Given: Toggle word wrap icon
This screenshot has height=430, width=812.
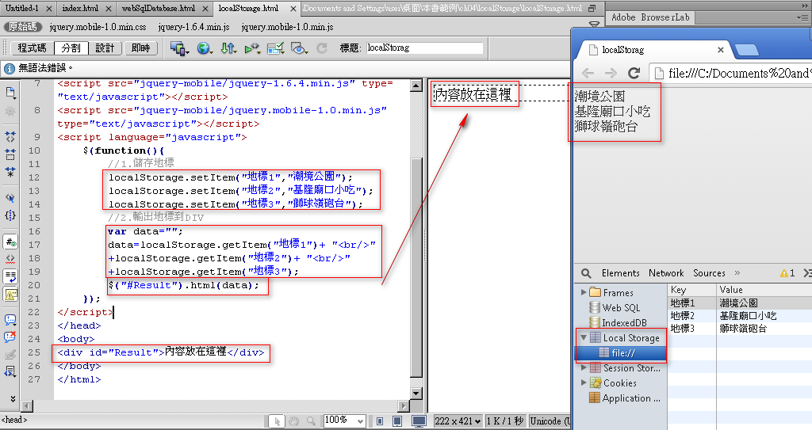Looking at the screenshot, I should point(10,277).
